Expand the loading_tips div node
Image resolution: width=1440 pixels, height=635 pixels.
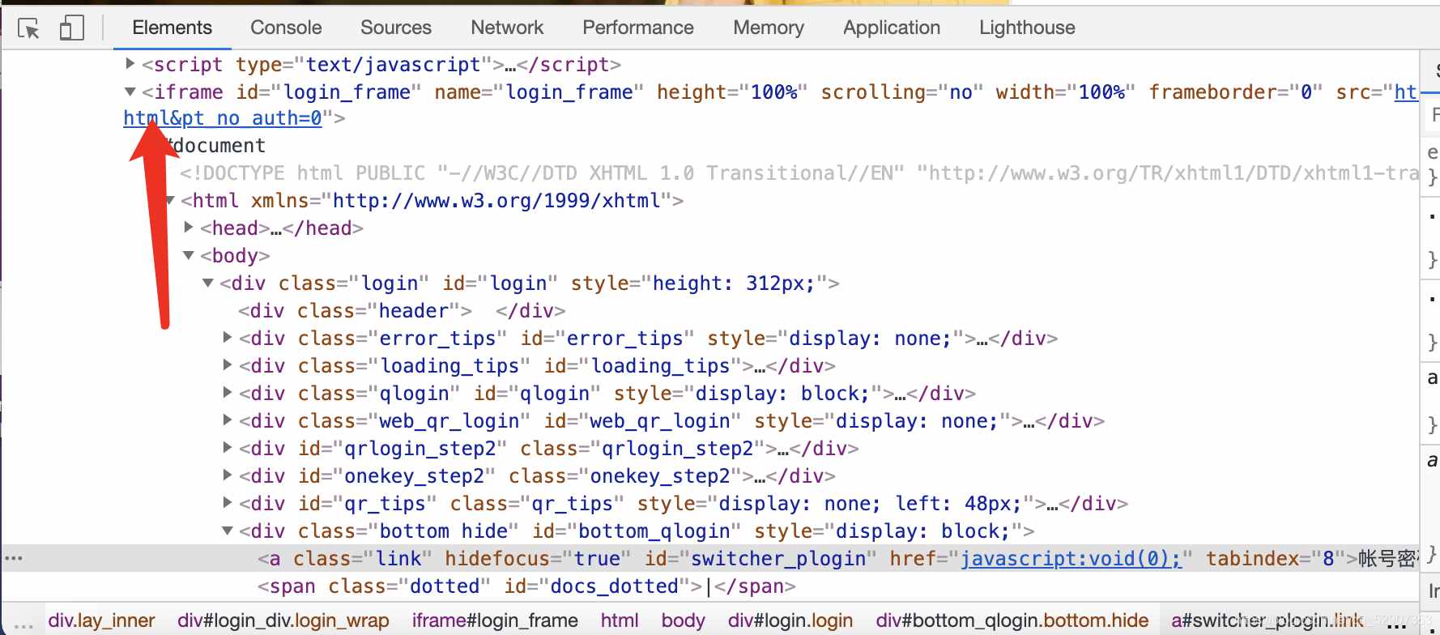tap(228, 365)
